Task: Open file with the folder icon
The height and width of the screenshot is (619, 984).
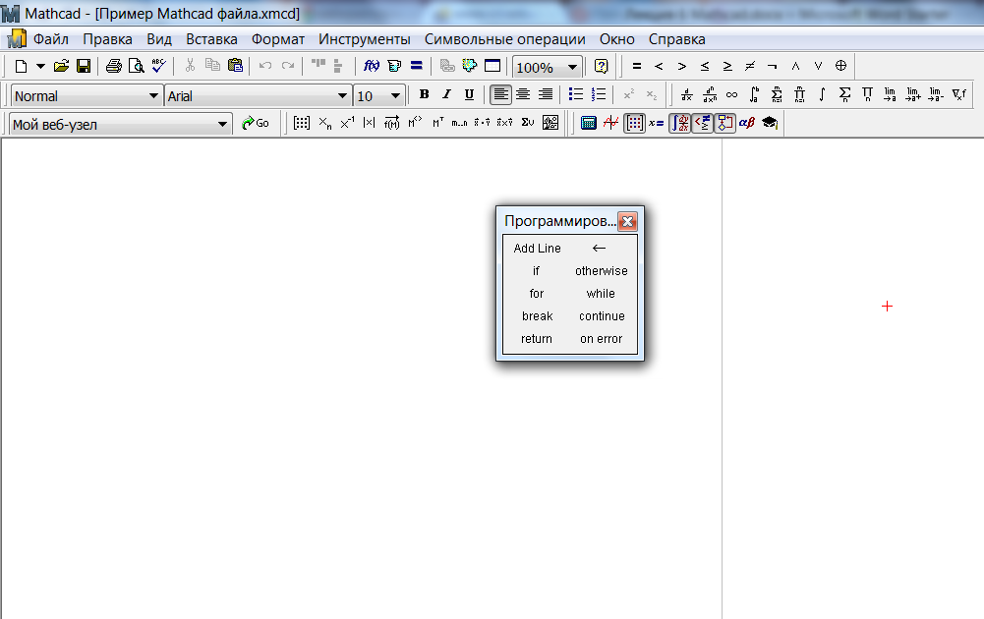Action: tap(61, 66)
